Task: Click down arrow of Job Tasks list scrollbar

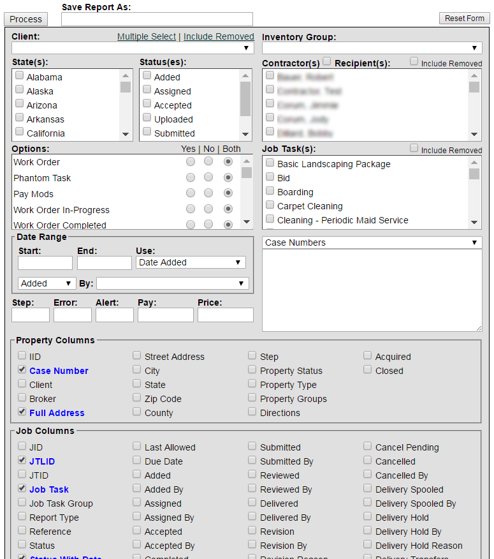Action: [x=474, y=222]
